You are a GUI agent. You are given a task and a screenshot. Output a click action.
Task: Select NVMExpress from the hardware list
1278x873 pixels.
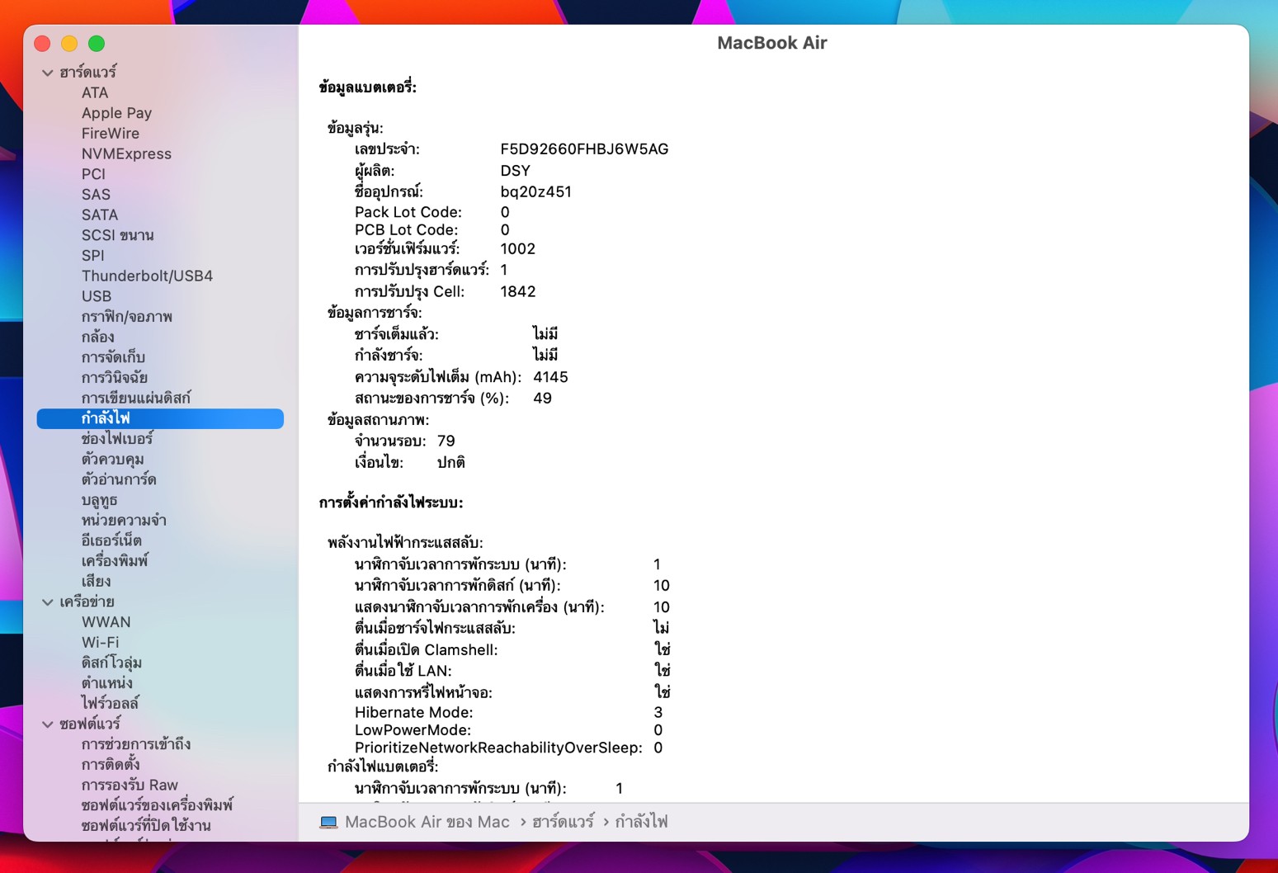tap(126, 153)
